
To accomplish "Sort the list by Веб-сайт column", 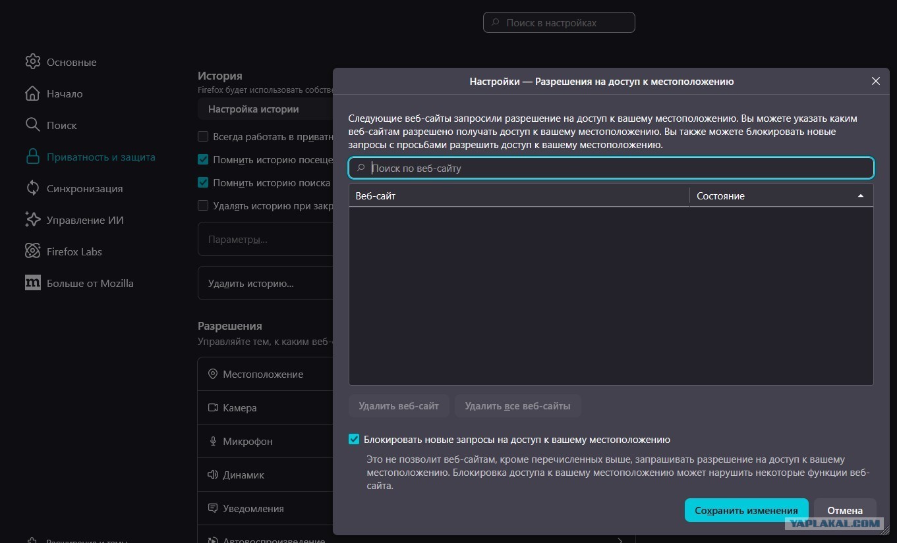I will tap(518, 196).
